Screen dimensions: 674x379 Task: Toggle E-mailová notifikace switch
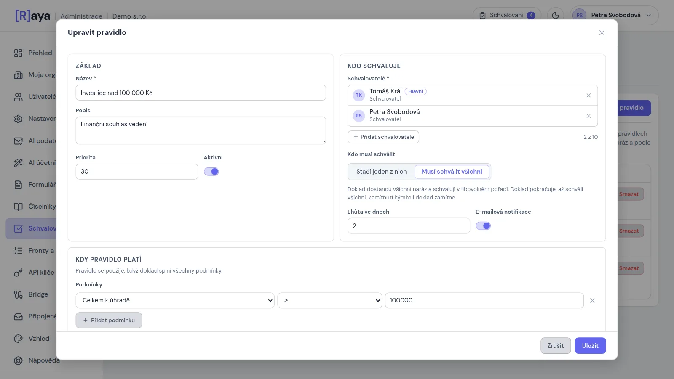click(483, 226)
